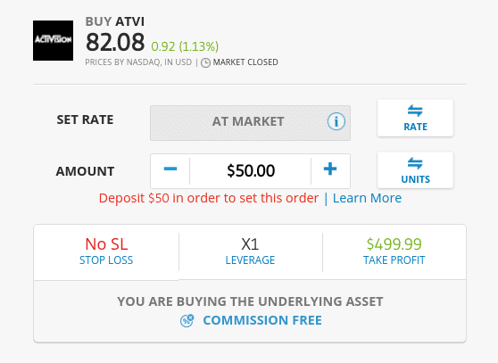Click the info icon in At Market field
Screen dimensions: 498x363
click(x=336, y=121)
